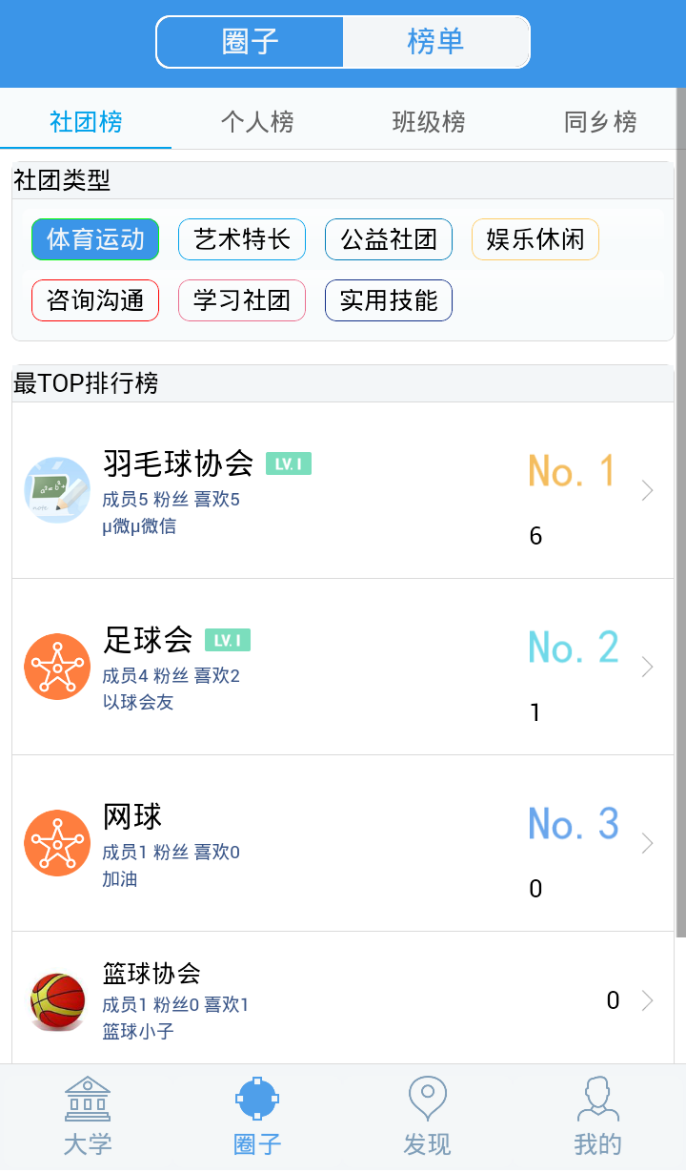Image resolution: width=686 pixels, height=1173 pixels.
Task: Open the 发现 location pin icon
Action: click(x=427, y=1099)
